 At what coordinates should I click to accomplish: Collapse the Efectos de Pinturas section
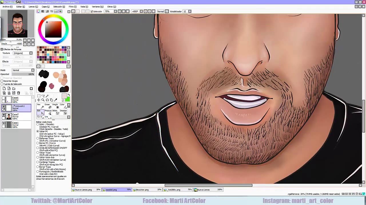click(x=2, y=49)
